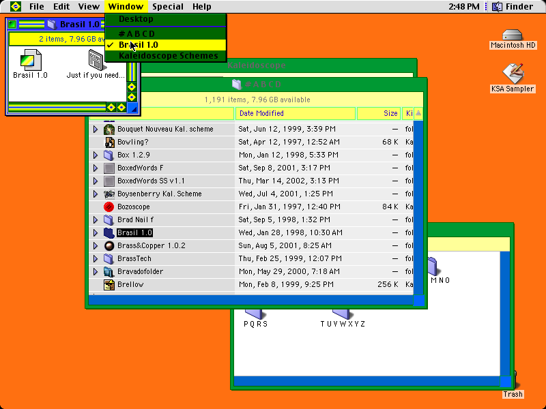The height and width of the screenshot is (409, 546).
Task: Choose Kaleidoscope Schemes in Window menu
Action: point(166,56)
